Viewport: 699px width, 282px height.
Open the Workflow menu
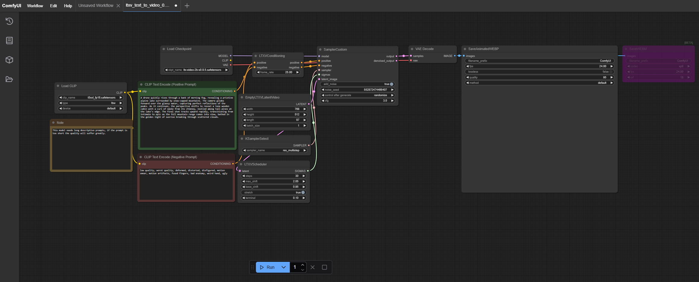[35, 6]
